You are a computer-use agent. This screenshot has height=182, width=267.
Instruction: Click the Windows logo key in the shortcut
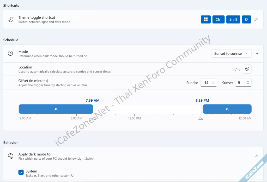click(x=205, y=19)
